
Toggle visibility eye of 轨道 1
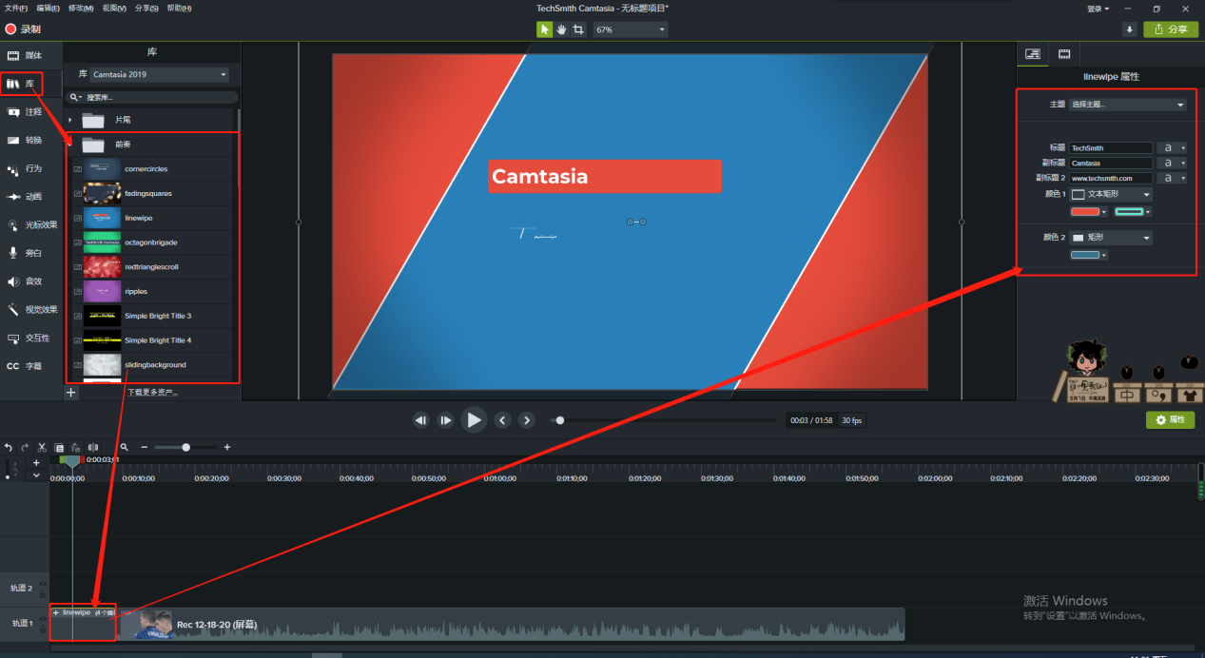(x=43, y=618)
